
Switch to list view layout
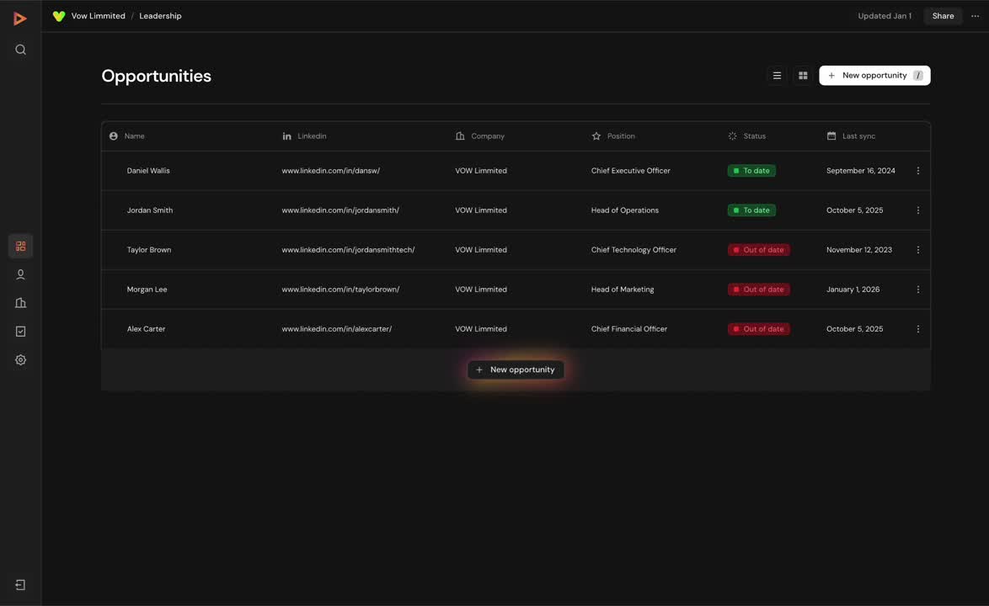coord(776,75)
